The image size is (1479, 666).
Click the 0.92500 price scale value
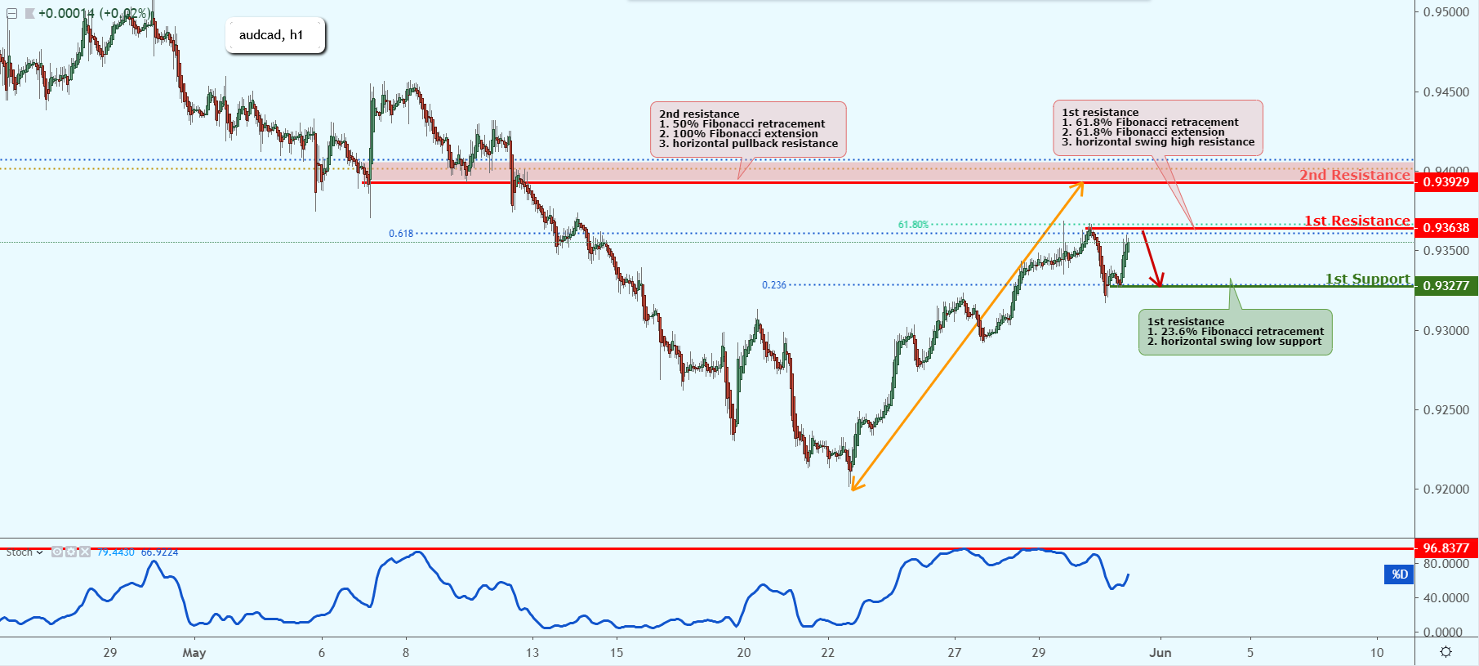pos(1446,410)
